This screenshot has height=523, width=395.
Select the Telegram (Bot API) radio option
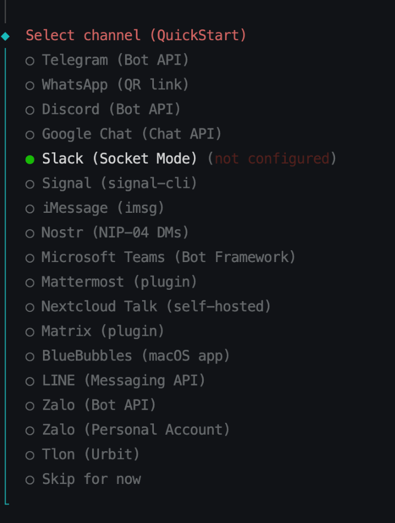pyautogui.click(x=30, y=61)
